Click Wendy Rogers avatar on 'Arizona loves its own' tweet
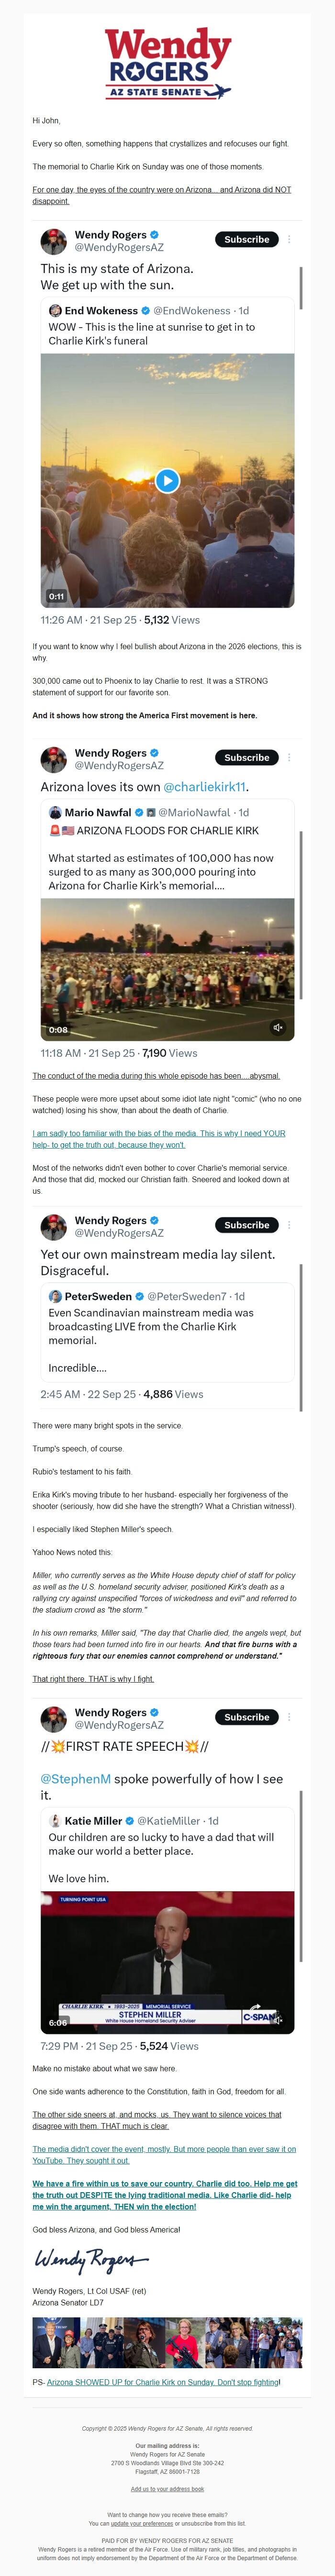Screen dimensions: 335x2576 [54, 758]
